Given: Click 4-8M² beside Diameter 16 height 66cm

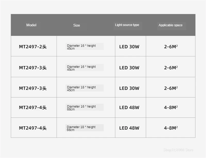Looking at the screenshot, I should [171, 107].
